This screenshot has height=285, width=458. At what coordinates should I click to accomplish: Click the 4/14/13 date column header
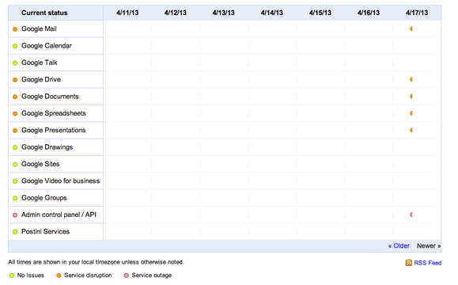tap(271, 13)
